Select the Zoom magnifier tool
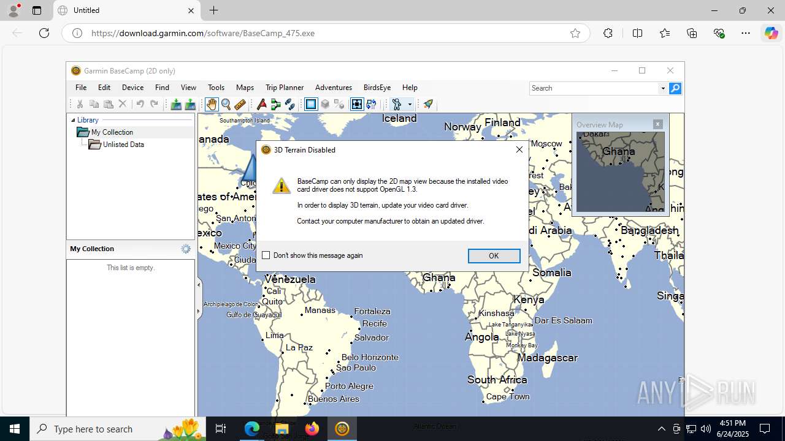785x441 pixels. tap(226, 104)
